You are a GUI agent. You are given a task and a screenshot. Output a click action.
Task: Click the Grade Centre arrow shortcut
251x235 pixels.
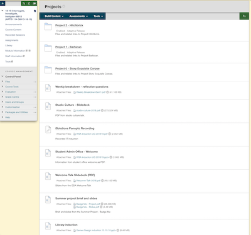pyautogui.click(x=35, y=97)
